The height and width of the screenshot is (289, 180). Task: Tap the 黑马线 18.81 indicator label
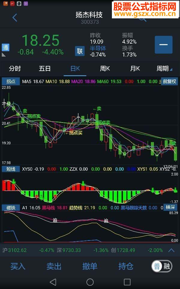click(55, 208)
